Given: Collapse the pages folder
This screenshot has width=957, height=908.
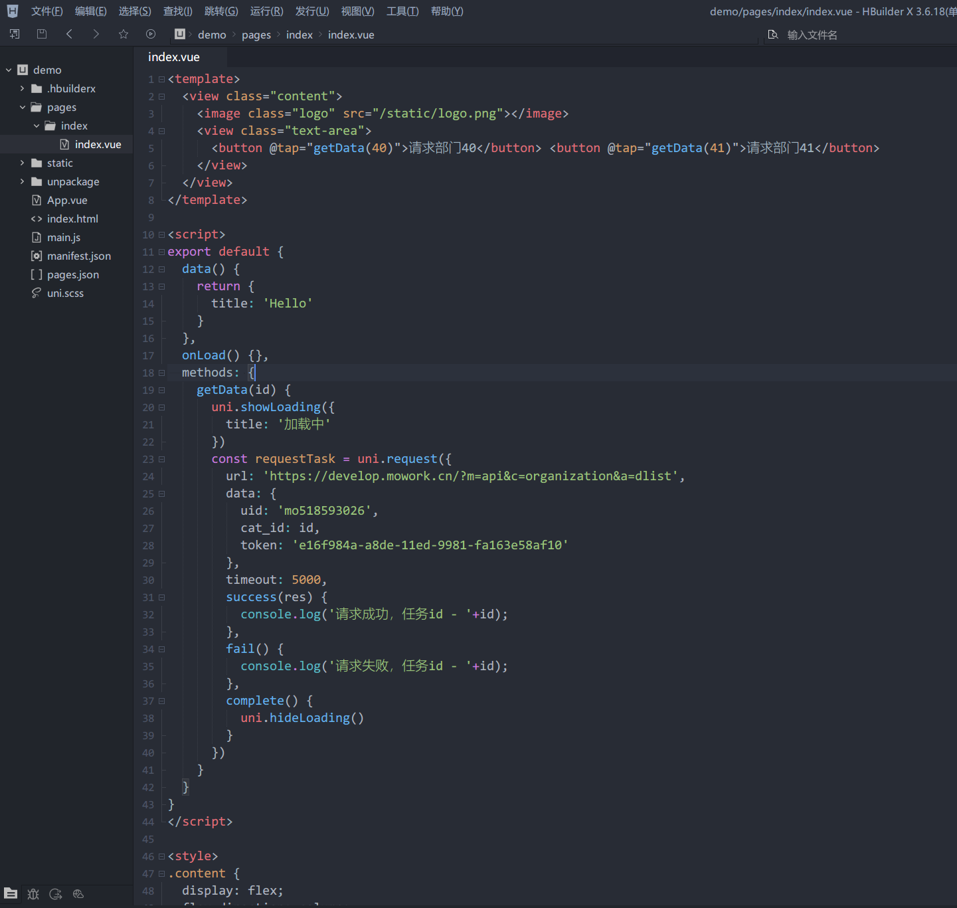Looking at the screenshot, I should 23,107.
